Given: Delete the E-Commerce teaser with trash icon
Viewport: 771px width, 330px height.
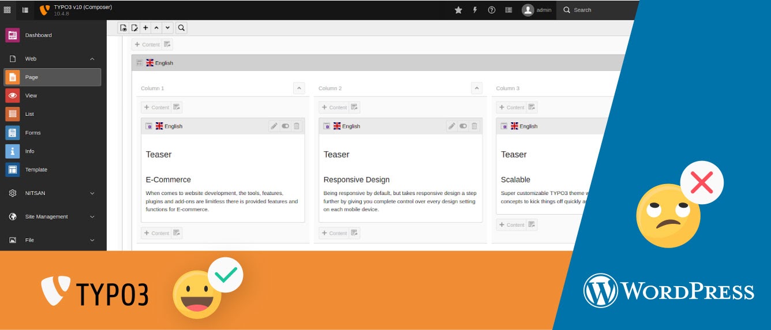Looking at the screenshot, I should click(x=297, y=126).
